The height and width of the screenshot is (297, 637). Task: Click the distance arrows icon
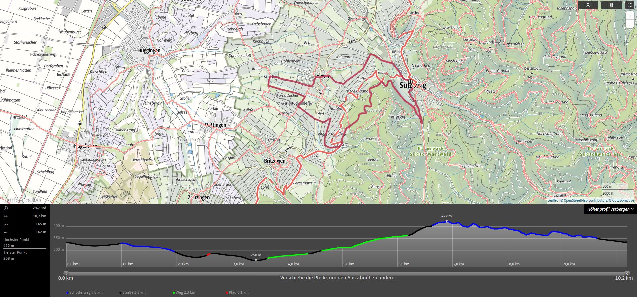click(x=6, y=216)
